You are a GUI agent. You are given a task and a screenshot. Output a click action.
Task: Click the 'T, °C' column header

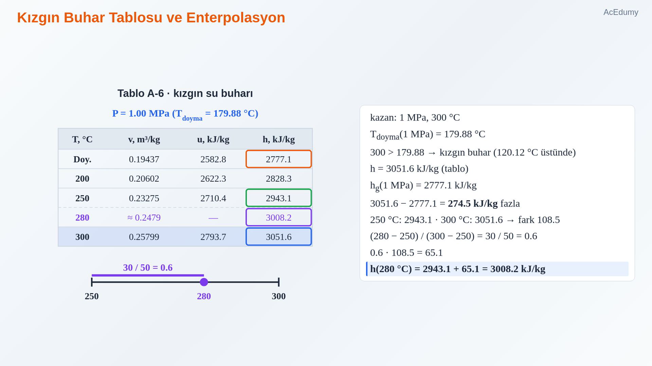82,139
